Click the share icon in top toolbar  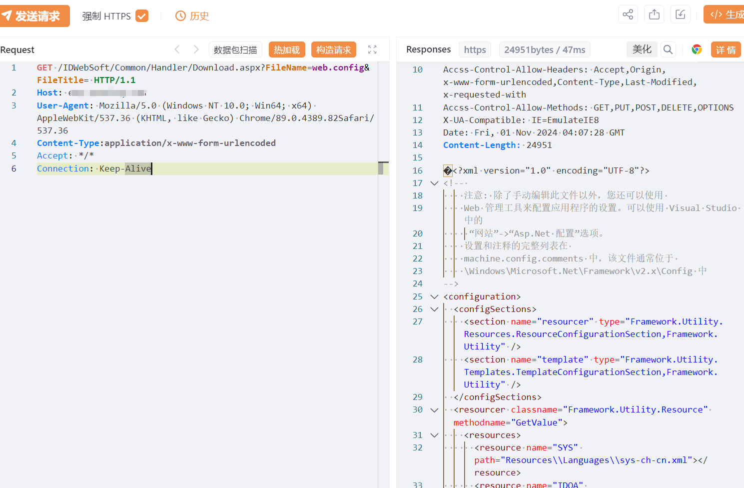click(x=628, y=14)
